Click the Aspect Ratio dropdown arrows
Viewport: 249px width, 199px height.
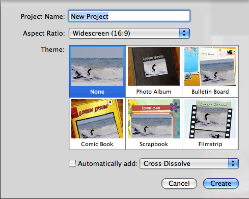[184, 33]
